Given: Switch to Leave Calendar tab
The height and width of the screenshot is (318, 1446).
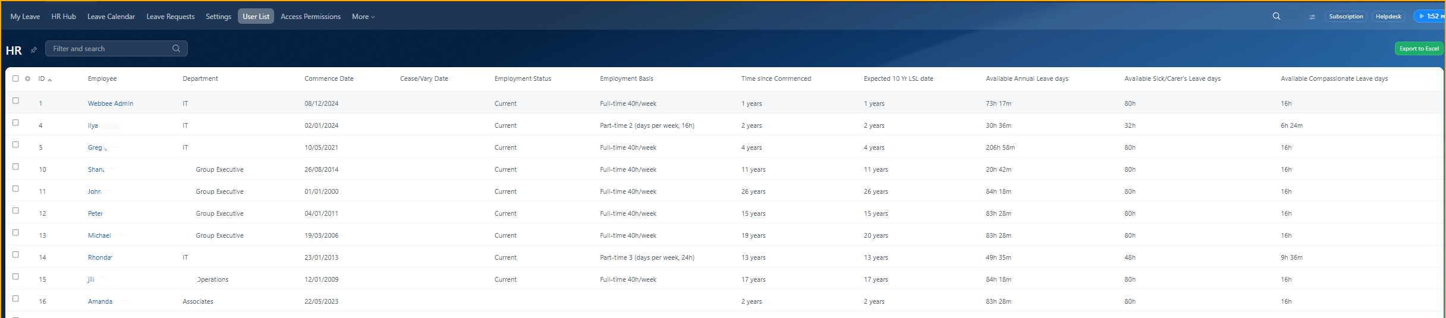Looking at the screenshot, I should pyautogui.click(x=111, y=17).
